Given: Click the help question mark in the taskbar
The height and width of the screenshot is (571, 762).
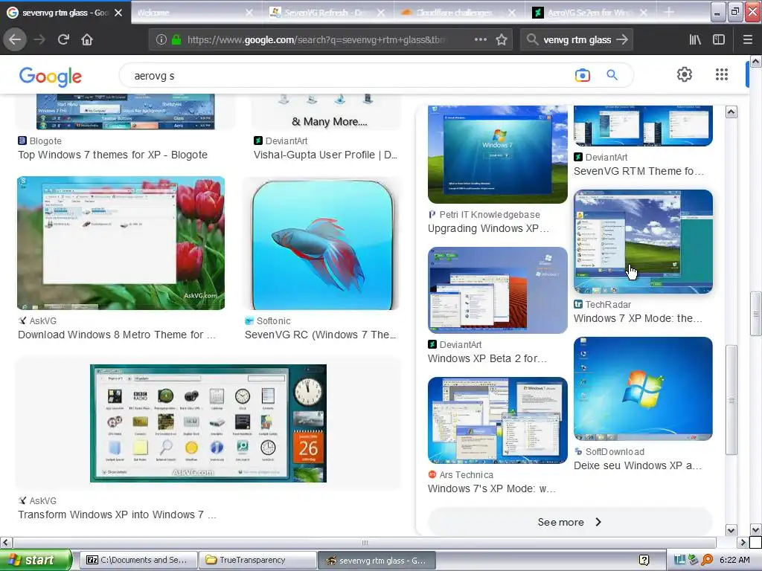Looking at the screenshot, I should (644, 560).
